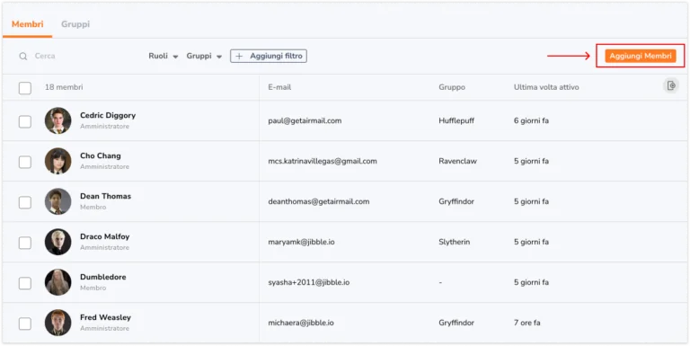Select email maryamk@jibble.io
The image size is (690, 346).
pyautogui.click(x=302, y=242)
